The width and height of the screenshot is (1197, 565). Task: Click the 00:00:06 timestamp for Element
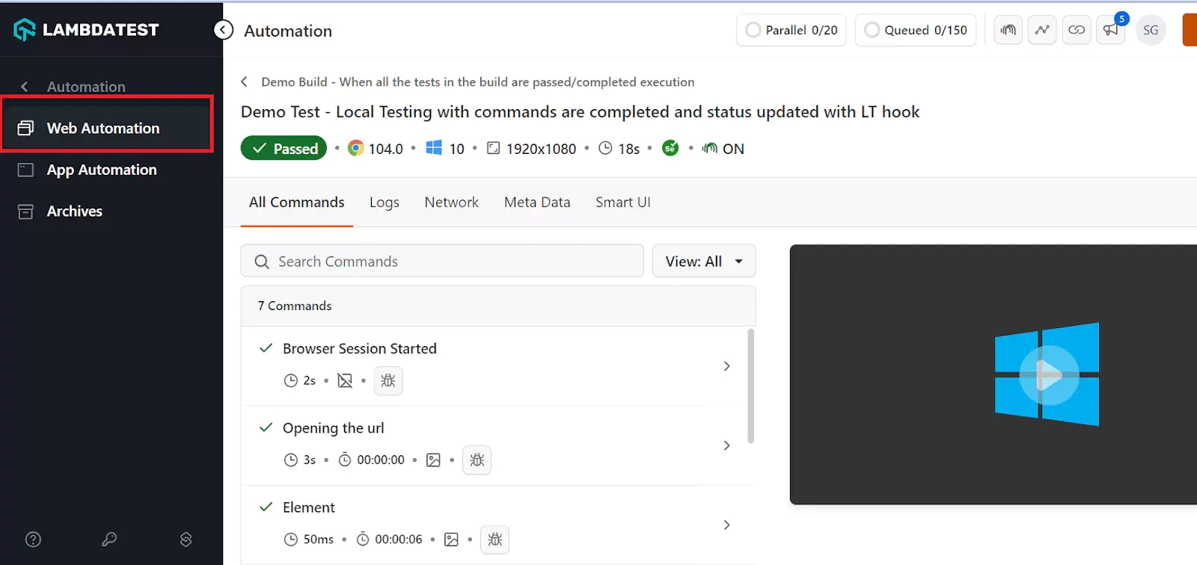(399, 539)
